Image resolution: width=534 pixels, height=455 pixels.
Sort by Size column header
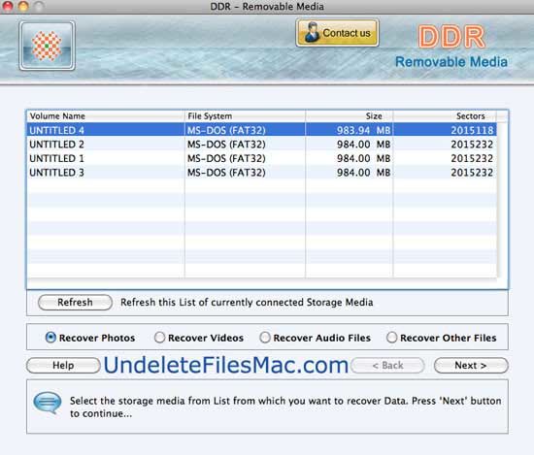tap(350, 116)
